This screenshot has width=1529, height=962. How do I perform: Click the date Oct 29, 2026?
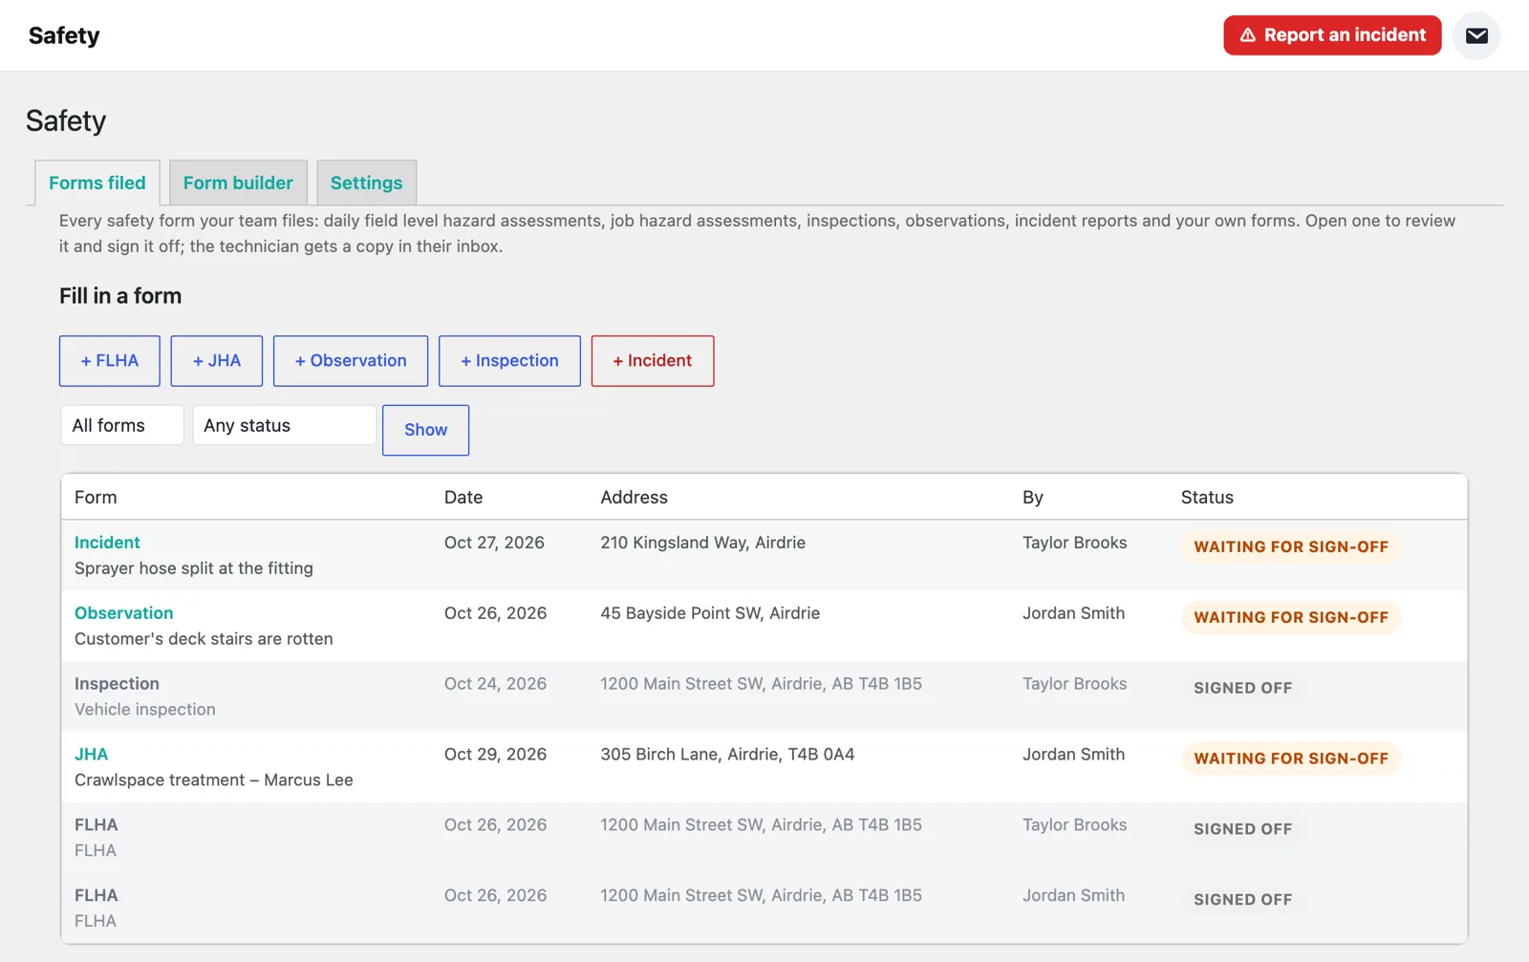[495, 755]
